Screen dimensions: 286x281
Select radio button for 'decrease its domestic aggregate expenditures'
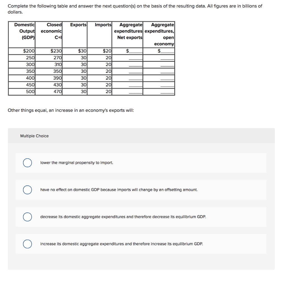pyautogui.click(x=27, y=217)
